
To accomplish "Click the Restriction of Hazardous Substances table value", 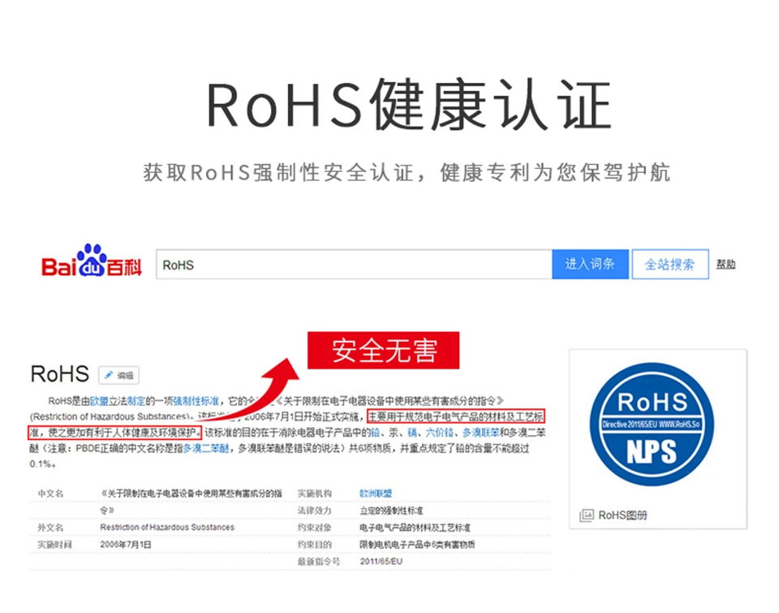I will click(x=167, y=527).
